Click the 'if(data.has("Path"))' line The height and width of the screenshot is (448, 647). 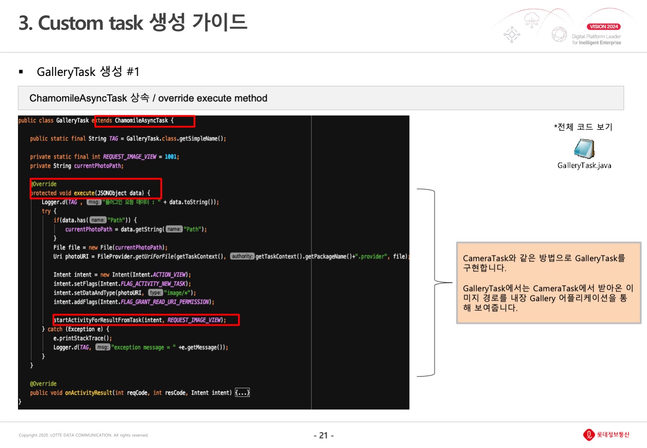click(95, 220)
